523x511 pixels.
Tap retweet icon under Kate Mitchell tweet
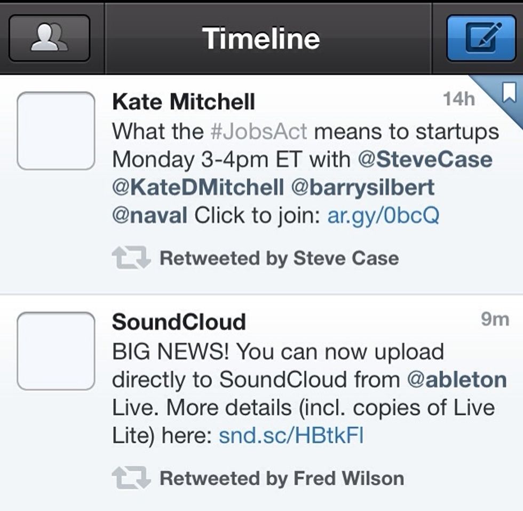pyautogui.click(x=131, y=258)
